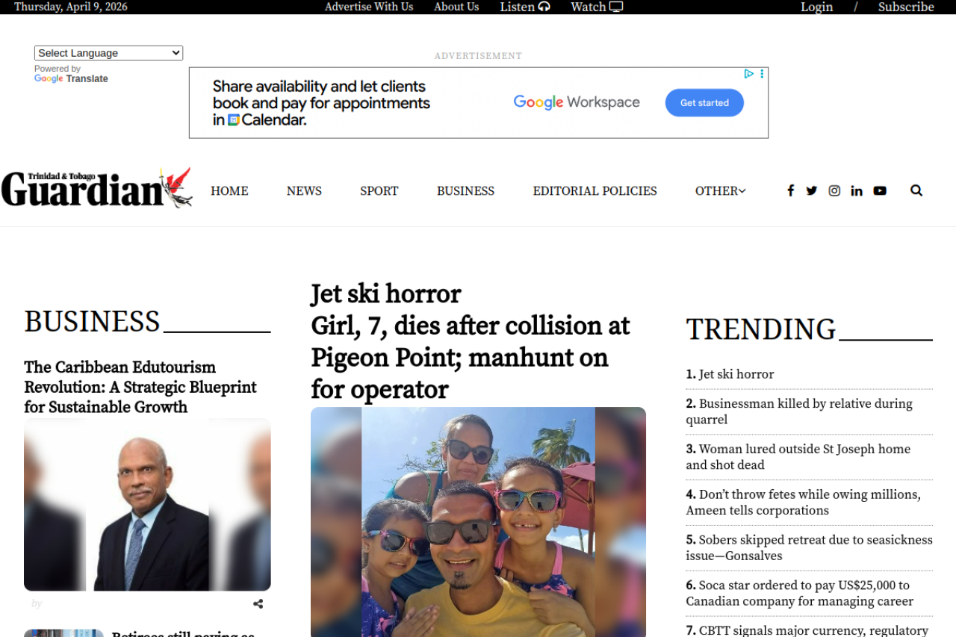Image resolution: width=956 pixels, height=637 pixels.
Task: Click the AdChoices icon on the advertisement
Action: coord(748,74)
